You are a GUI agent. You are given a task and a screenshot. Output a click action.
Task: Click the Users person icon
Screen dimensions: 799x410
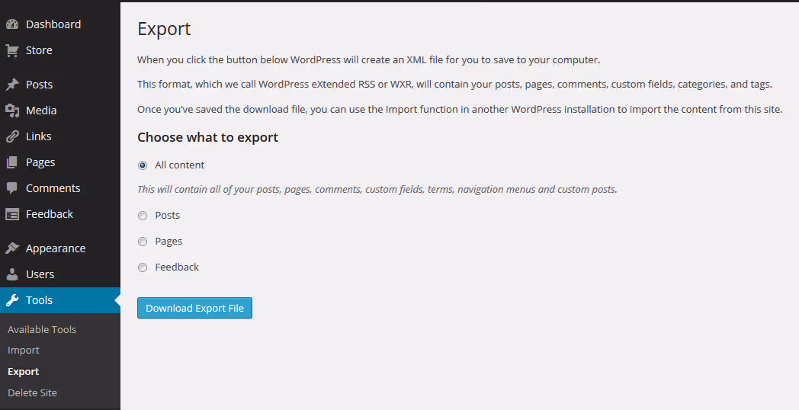(x=12, y=274)
